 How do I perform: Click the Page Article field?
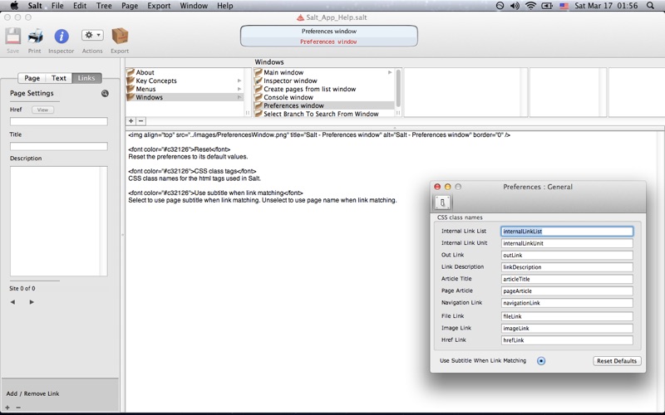pos(567,290)
